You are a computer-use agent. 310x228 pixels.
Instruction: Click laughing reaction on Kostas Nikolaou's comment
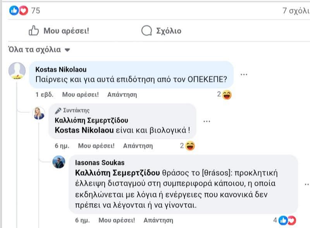tap(227, 95)
